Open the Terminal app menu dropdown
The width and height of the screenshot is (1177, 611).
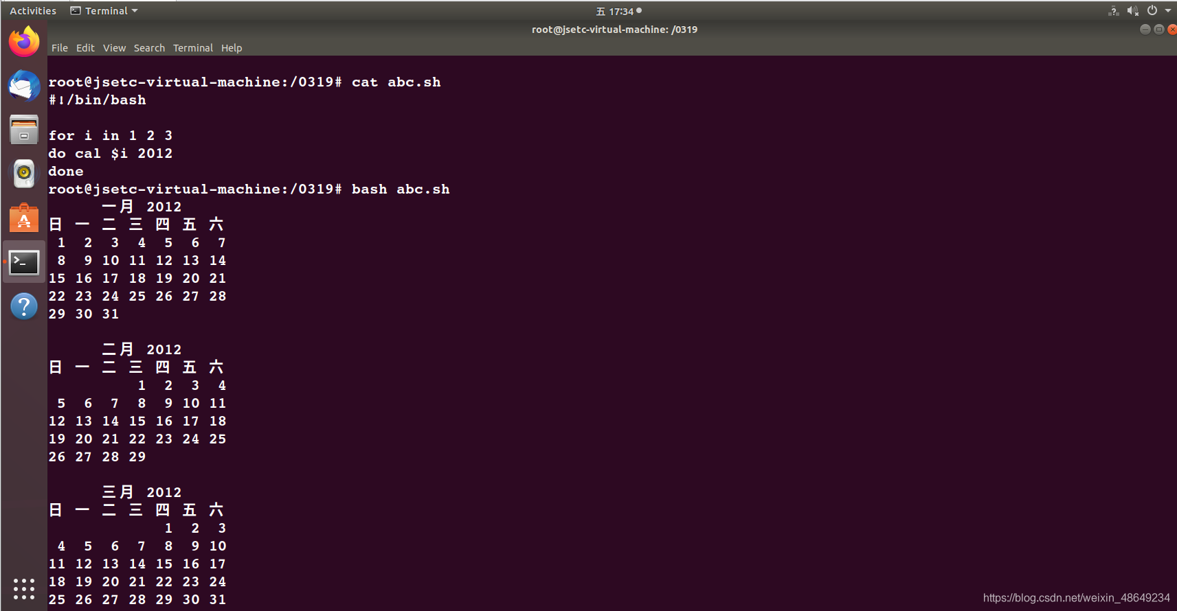tap(104, 11)
